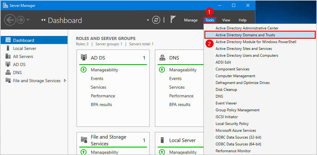
Task: Click the AD DS tile icon
Action: click(x=83, y=57)
